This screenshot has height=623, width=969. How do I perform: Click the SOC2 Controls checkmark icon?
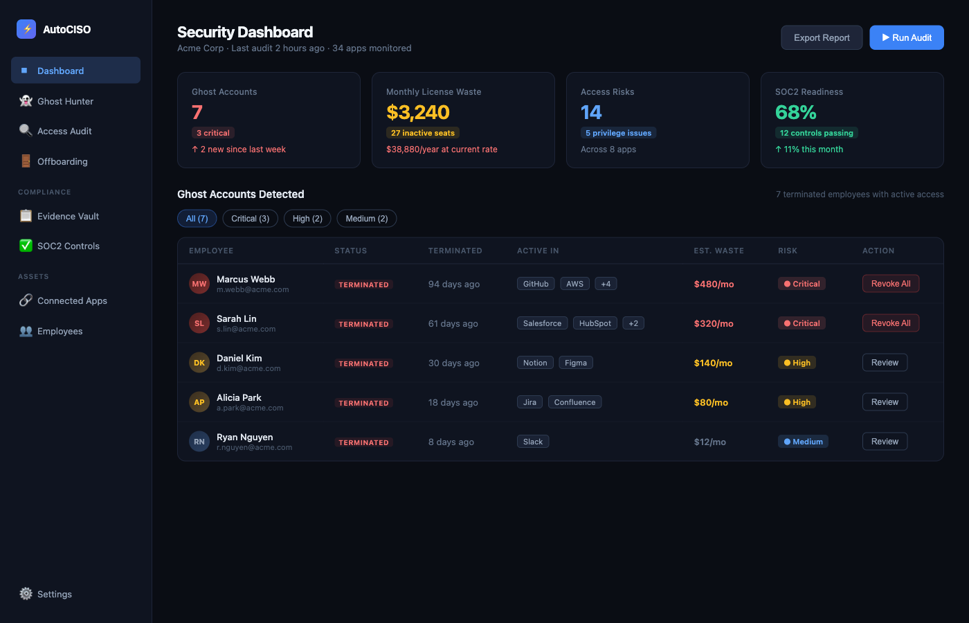coord(26,246)
